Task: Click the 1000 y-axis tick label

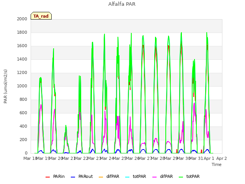Action: tap(22, 86)
